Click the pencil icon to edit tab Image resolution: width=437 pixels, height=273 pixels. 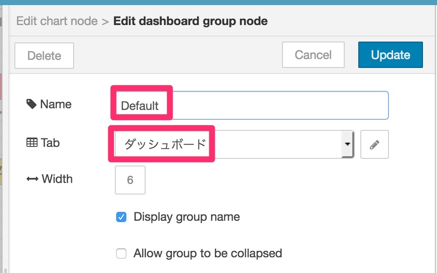click(374, 144)
